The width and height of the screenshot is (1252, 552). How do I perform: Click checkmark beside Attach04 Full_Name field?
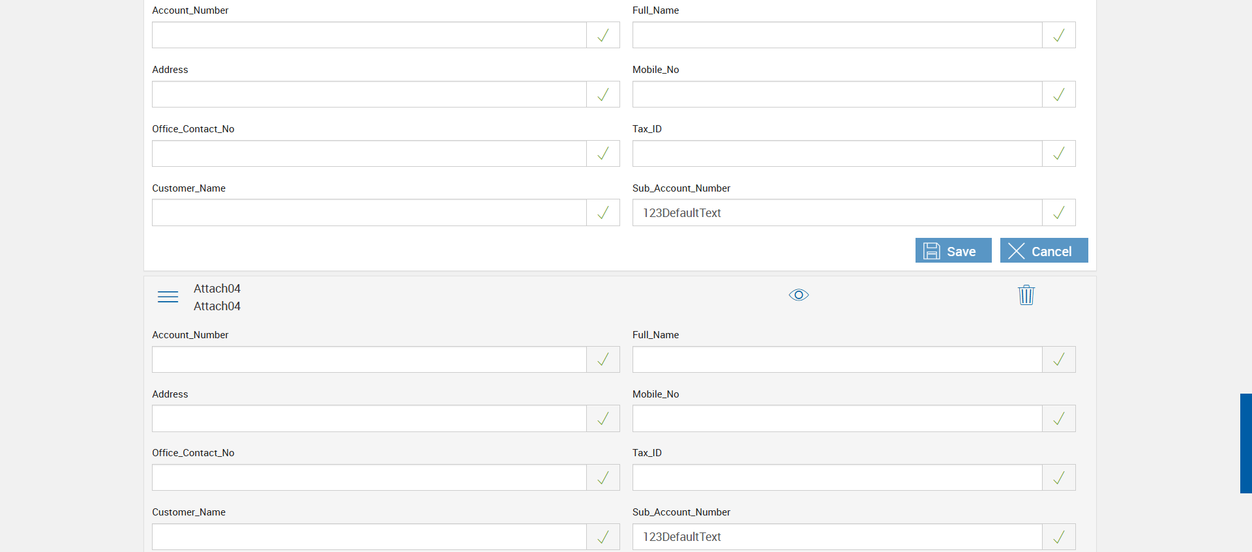pyautogui.click(x=1058, y=360)
